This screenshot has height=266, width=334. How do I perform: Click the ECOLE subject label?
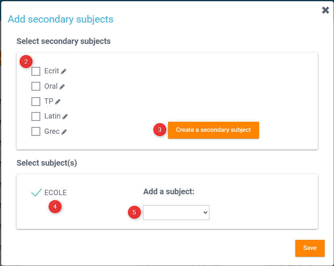click(x=56, y=193)
